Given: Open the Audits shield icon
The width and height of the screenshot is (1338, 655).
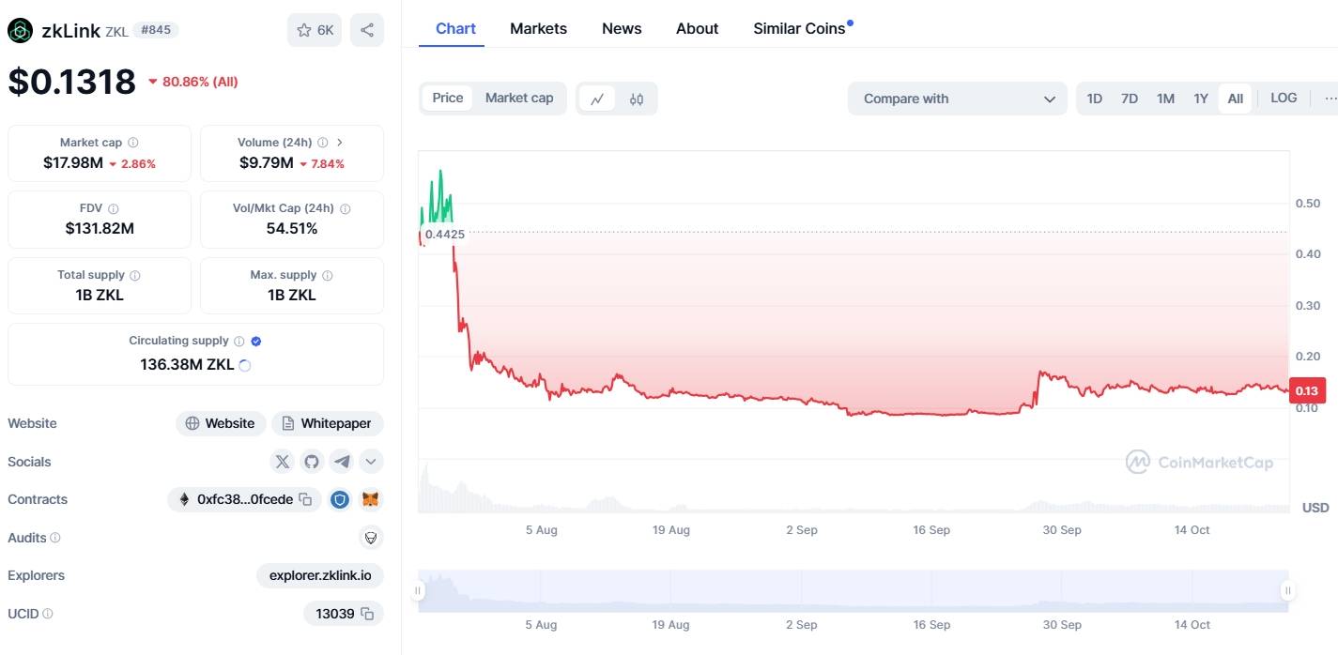Looking at the screenshot, I should [372, 538].
